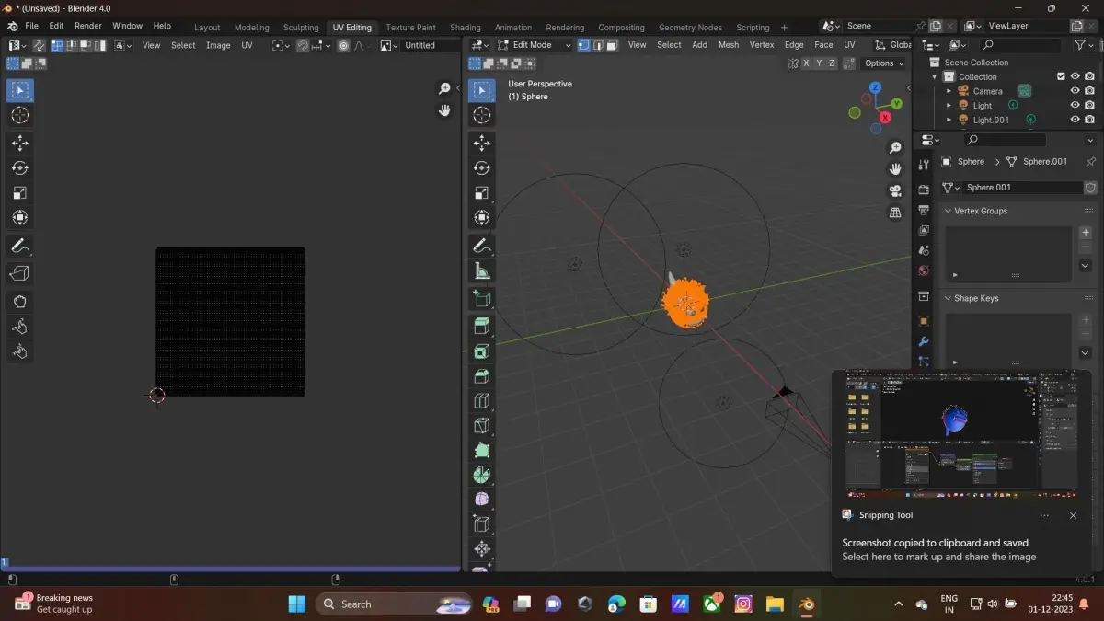
Task: Open vertex group specials dropdown
Action: pyautogui.click(x=1086, y=266)
